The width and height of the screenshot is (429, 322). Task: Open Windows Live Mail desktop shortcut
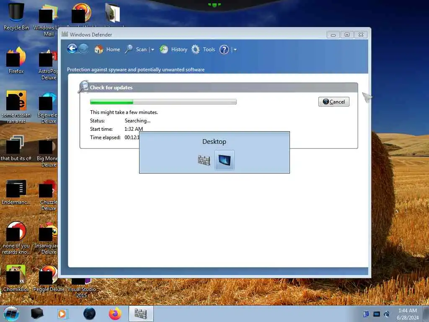(49, 20)
